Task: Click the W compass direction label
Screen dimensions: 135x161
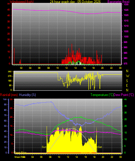Action: click(x=127, y=76)
